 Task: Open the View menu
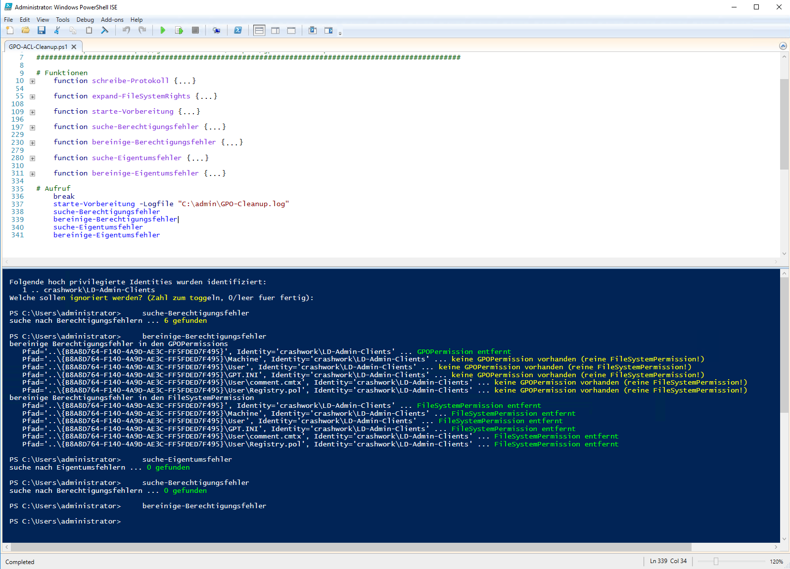click(43, 20)
